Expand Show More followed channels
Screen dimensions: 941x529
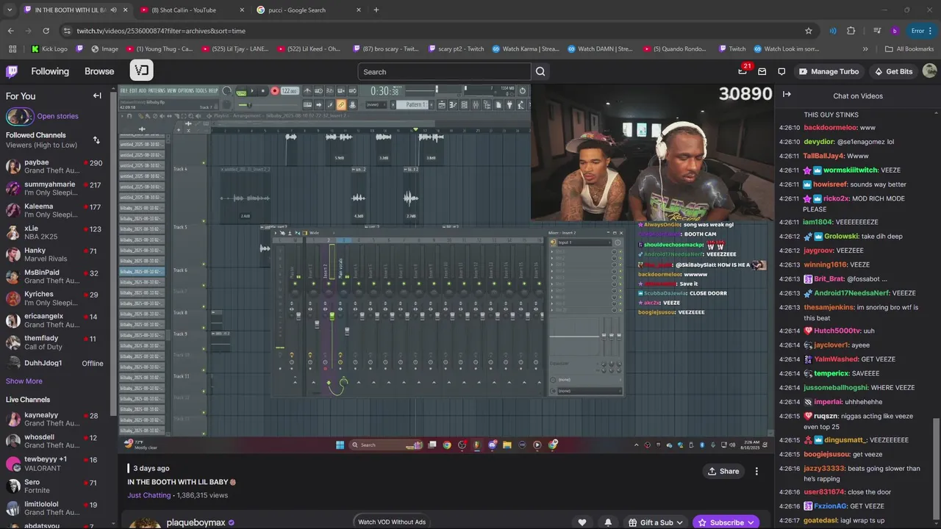pos(24,381)
